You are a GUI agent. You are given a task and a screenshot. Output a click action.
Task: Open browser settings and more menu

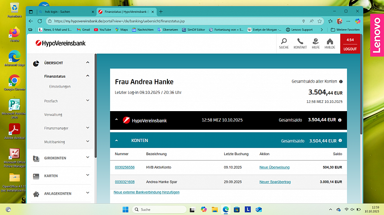tap(348, 21)
